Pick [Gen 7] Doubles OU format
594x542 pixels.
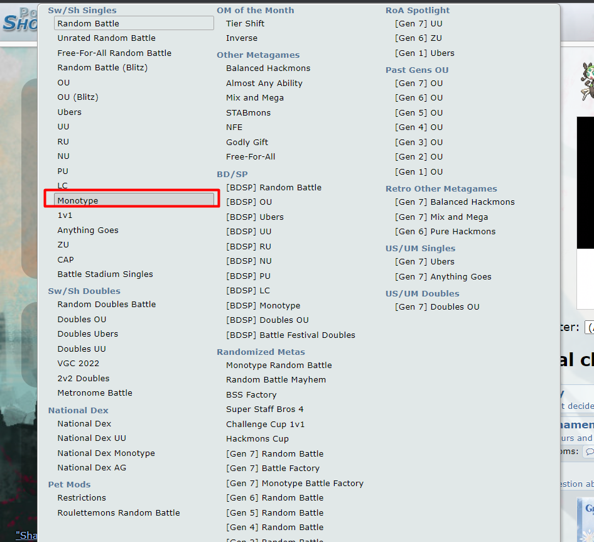coord(437,306)
